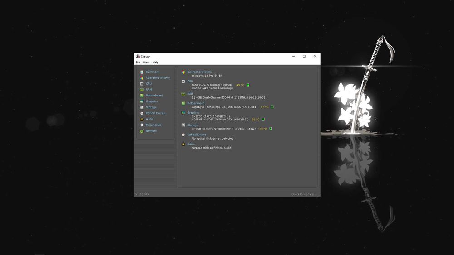Click the Speccy window resize grip corner
Viewport: 454px width, 255px height.
[x=319, y=196]
